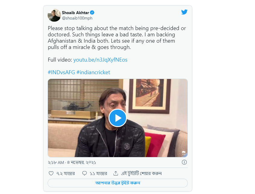Open the @shoaib100mph handle link
The height and width of the screenshot is (194, 255).
pos(77,18)
